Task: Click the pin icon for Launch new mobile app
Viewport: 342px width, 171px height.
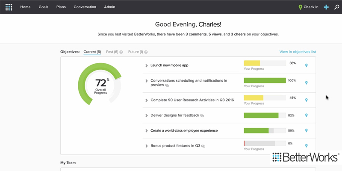Action: [x=306, y=65]
